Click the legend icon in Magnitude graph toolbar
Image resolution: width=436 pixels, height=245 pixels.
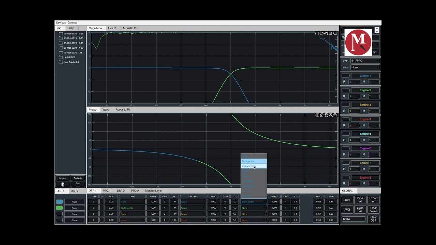(317, 34)
